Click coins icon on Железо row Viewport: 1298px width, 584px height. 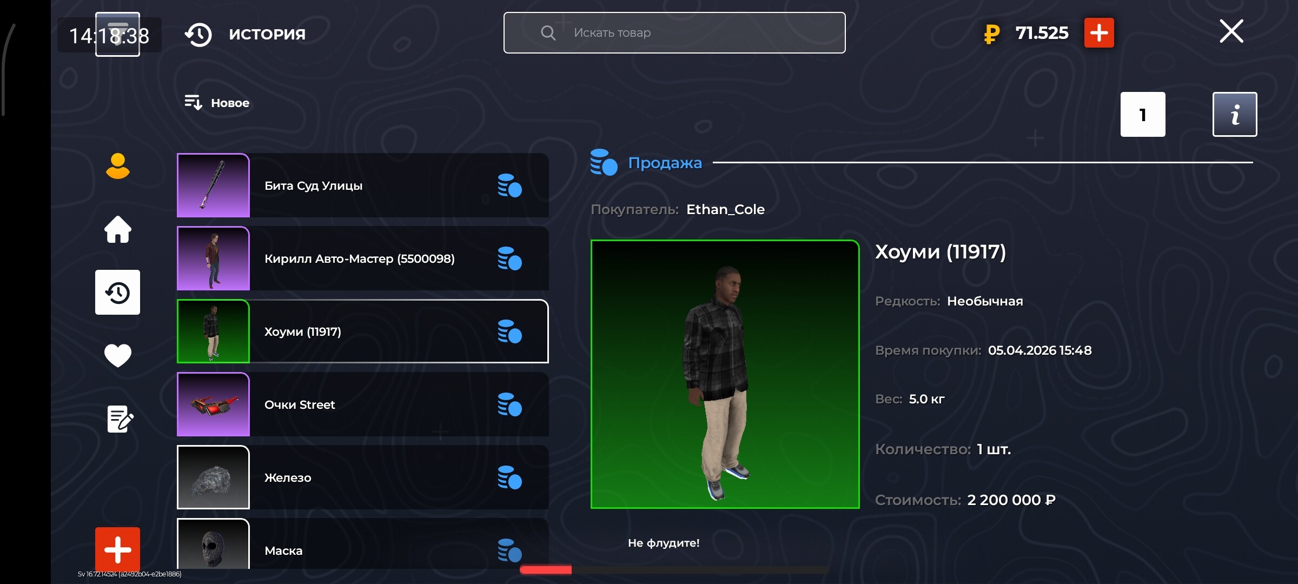(509, 477)
